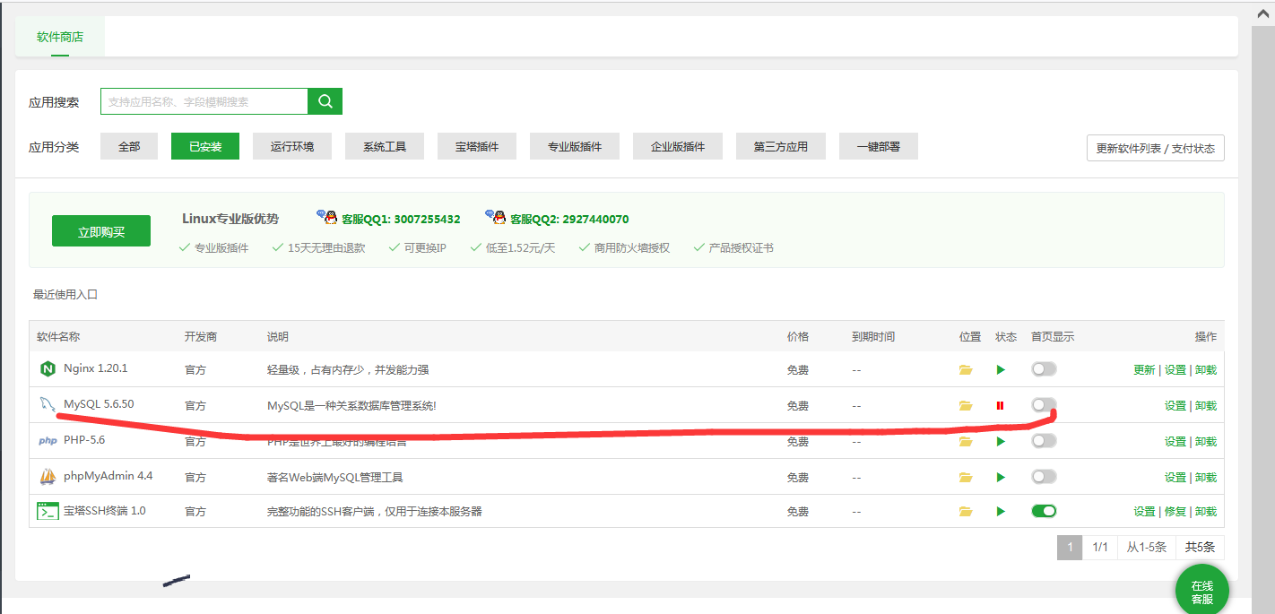
Task: Filter by 宝塔插件 category
Action: (477, 146)
